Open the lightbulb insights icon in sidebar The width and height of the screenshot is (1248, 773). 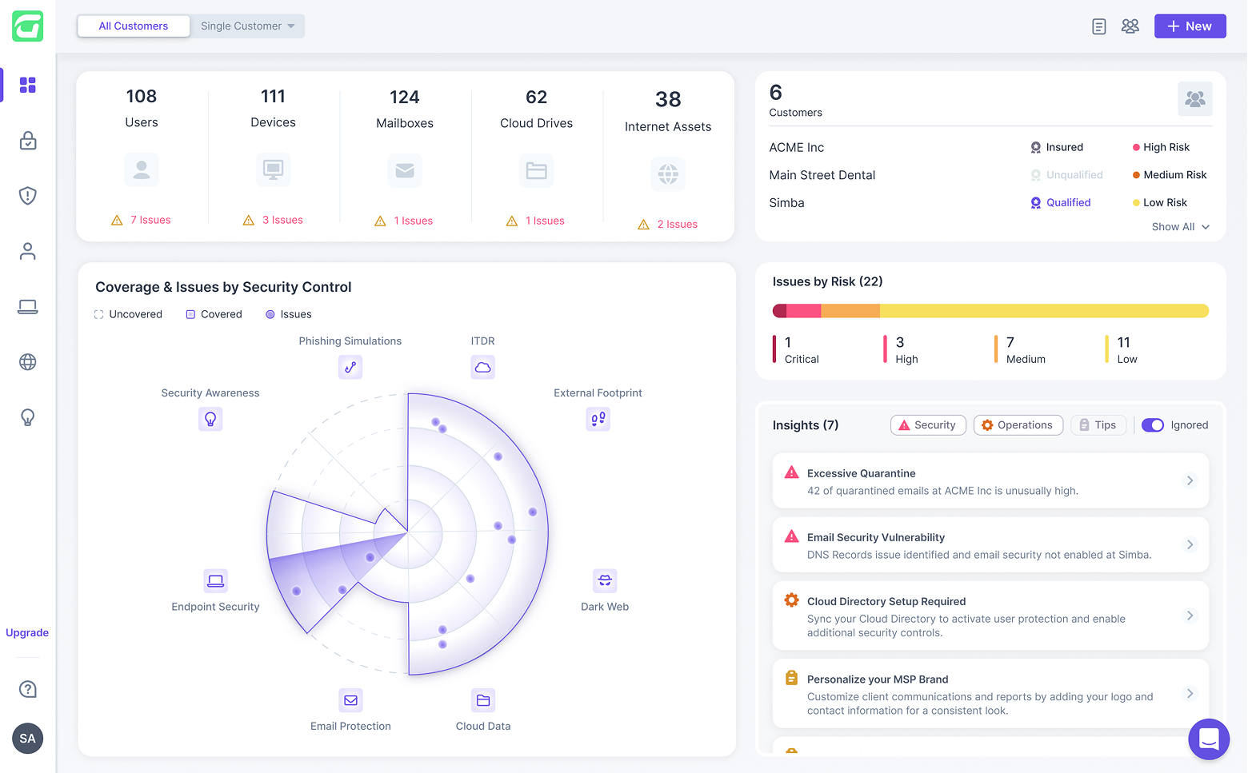coord(28,417)
